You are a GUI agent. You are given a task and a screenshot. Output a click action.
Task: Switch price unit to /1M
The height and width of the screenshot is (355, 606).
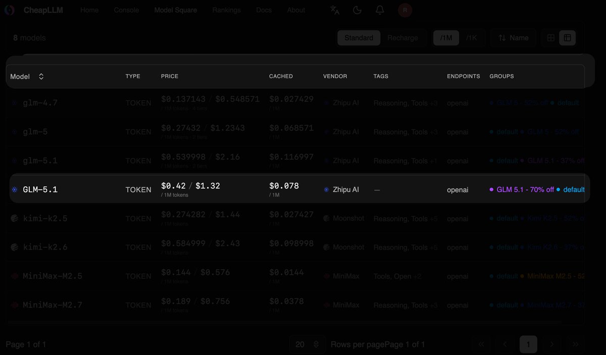[x=446, y=38]
